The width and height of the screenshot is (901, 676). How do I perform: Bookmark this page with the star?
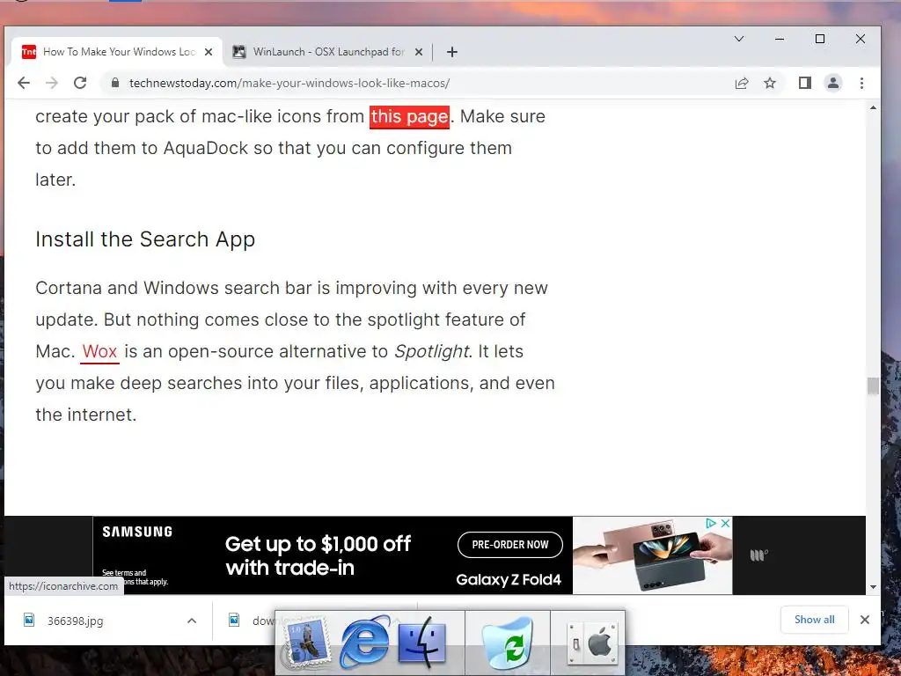[x=770, y=83]
